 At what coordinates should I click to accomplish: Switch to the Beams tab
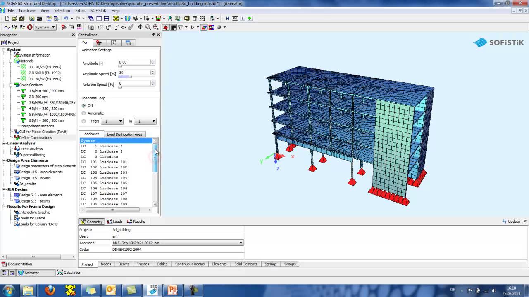124,264
